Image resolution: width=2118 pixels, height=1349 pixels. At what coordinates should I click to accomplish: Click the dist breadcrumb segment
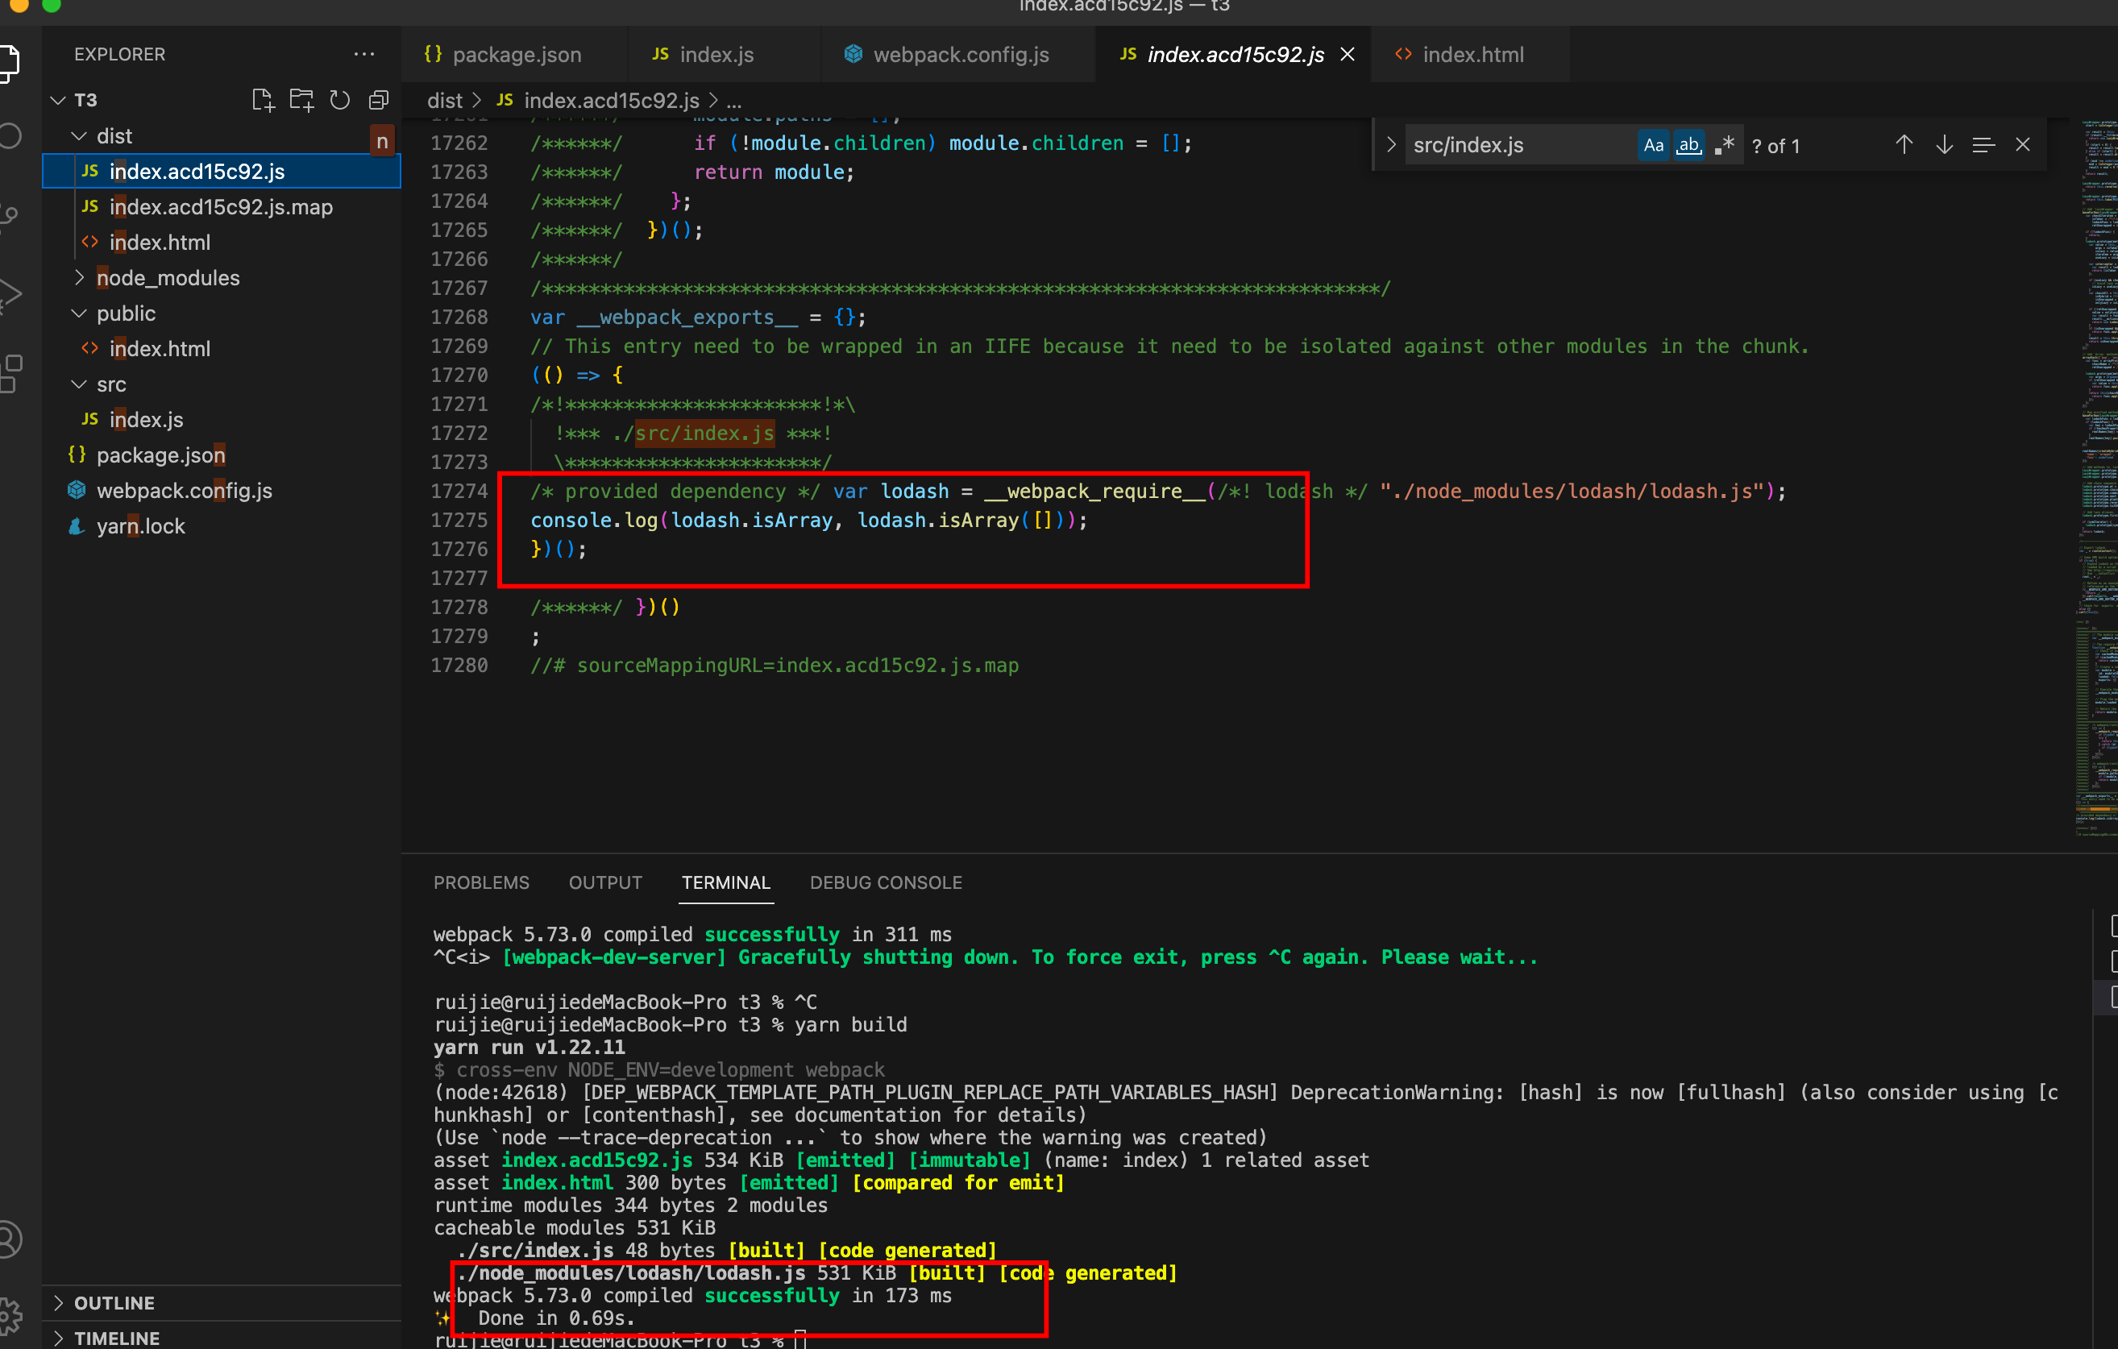click(444, 101)
